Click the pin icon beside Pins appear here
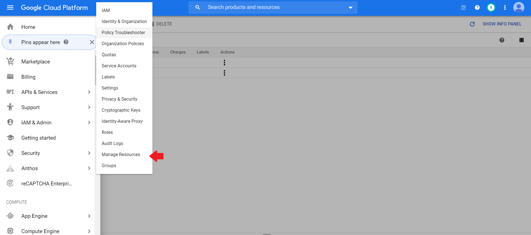The image size is (531, 235). click(x=10, y=42)
